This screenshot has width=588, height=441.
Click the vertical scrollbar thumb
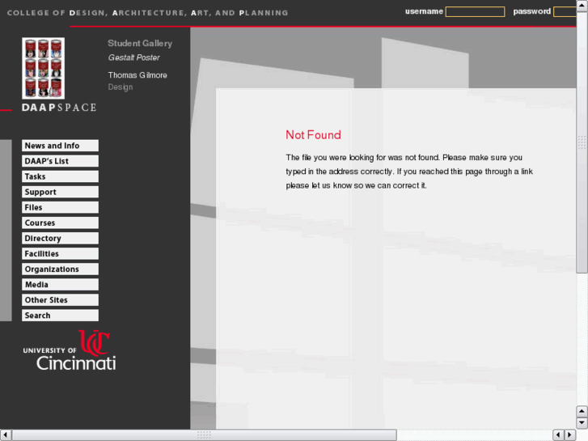coord(582,142)
